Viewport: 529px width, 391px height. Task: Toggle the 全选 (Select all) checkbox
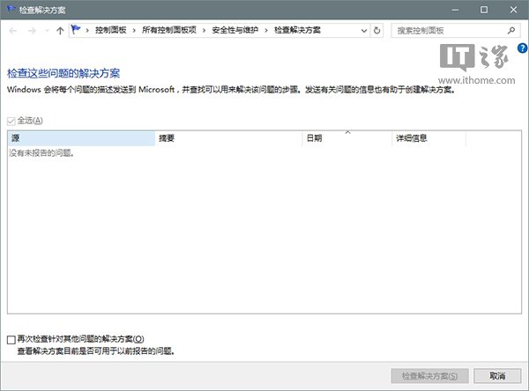(11, 121)
